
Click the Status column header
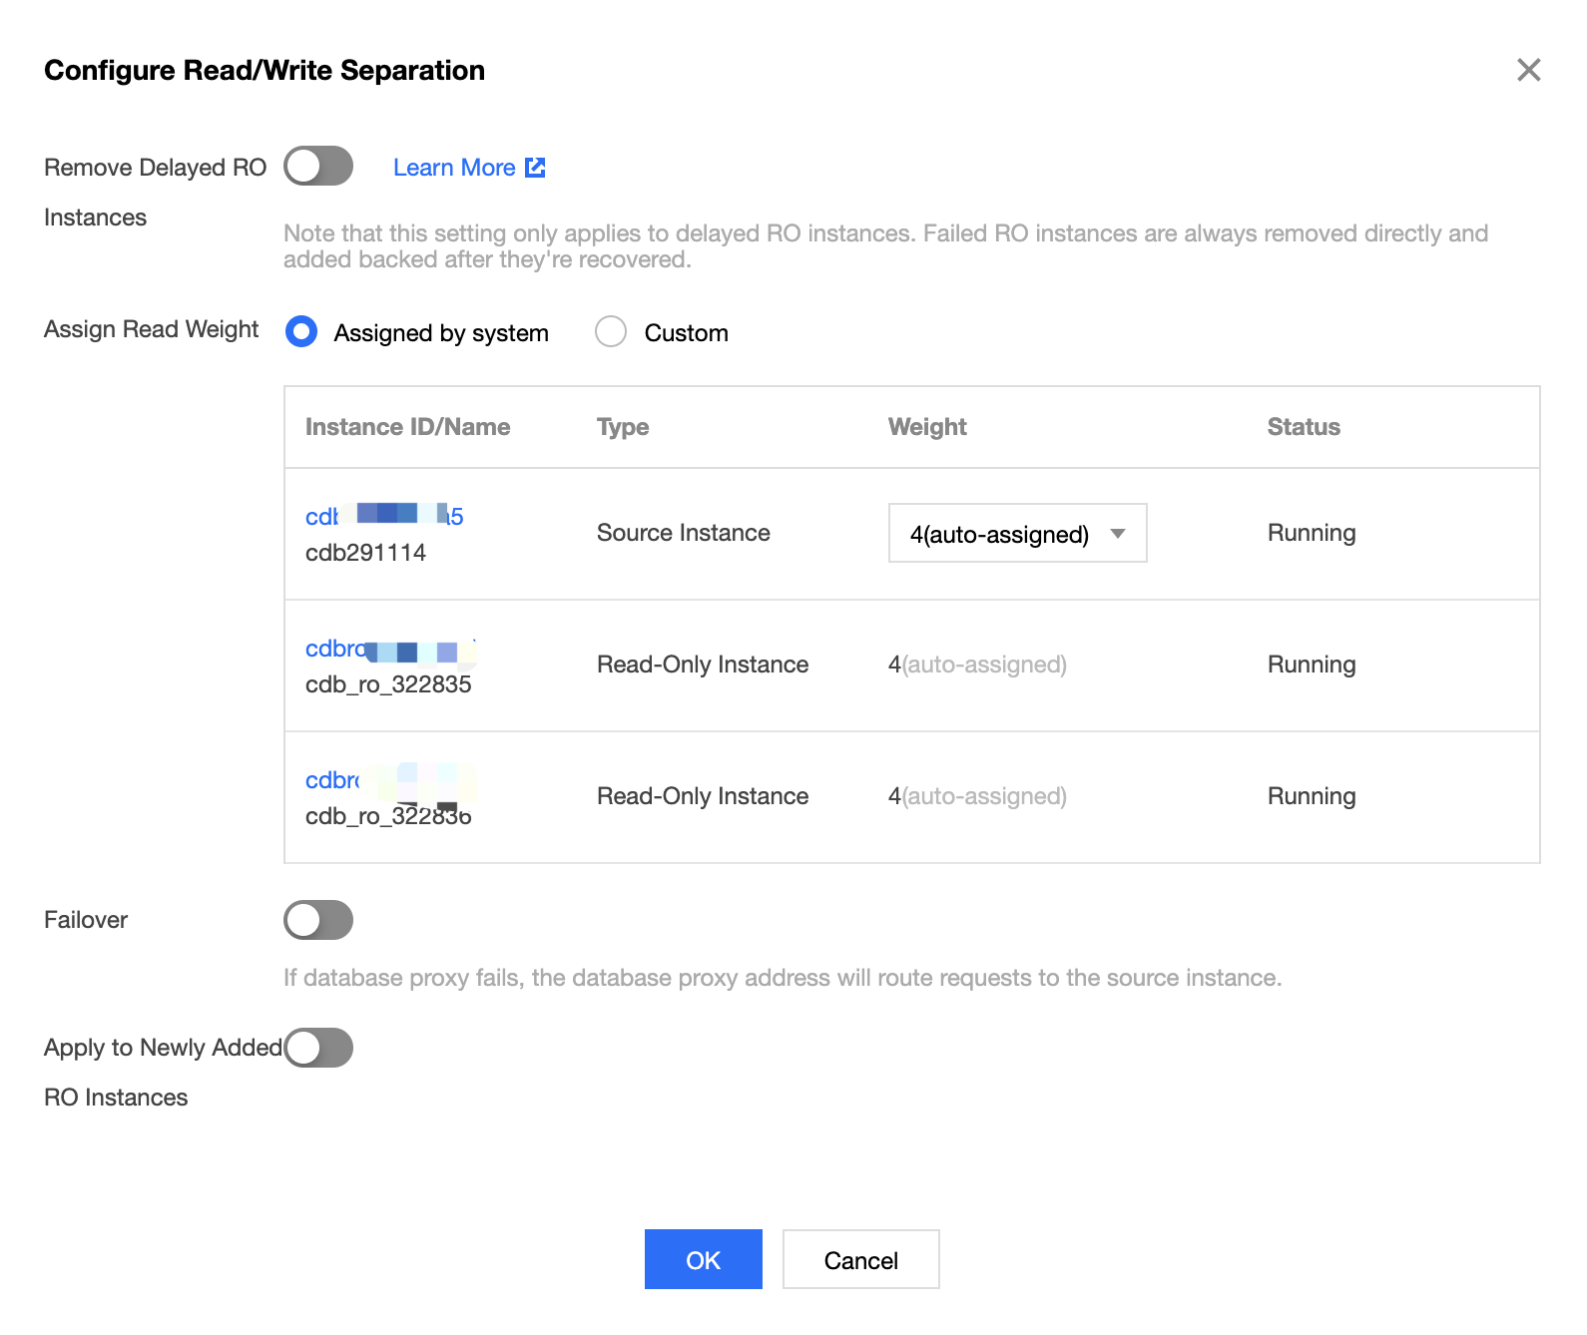1303,427
